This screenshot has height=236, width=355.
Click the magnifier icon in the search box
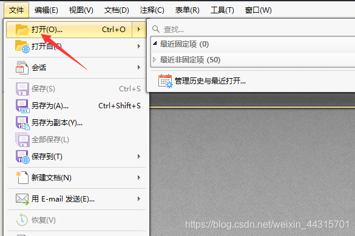pos(156,29)
